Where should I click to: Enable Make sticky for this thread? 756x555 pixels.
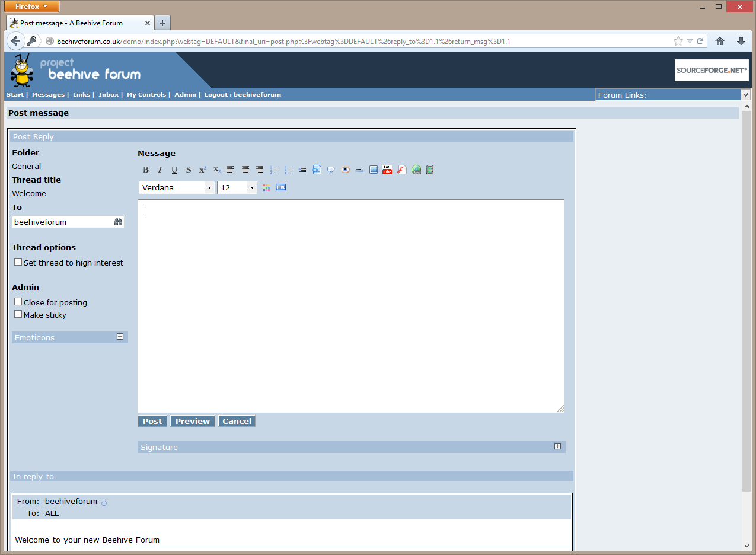click(18, 314)
